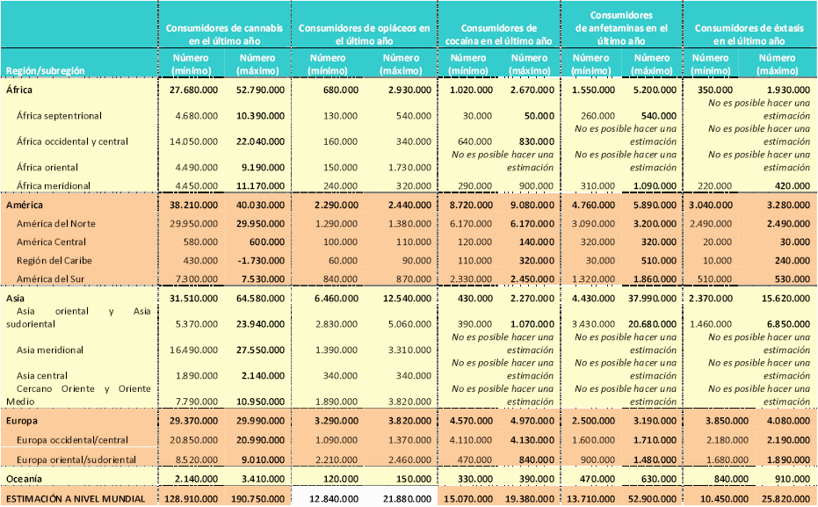The image size is (818, 507).
Task: Click the 'América del Norte' row label
Action: (x=55, y=223)
